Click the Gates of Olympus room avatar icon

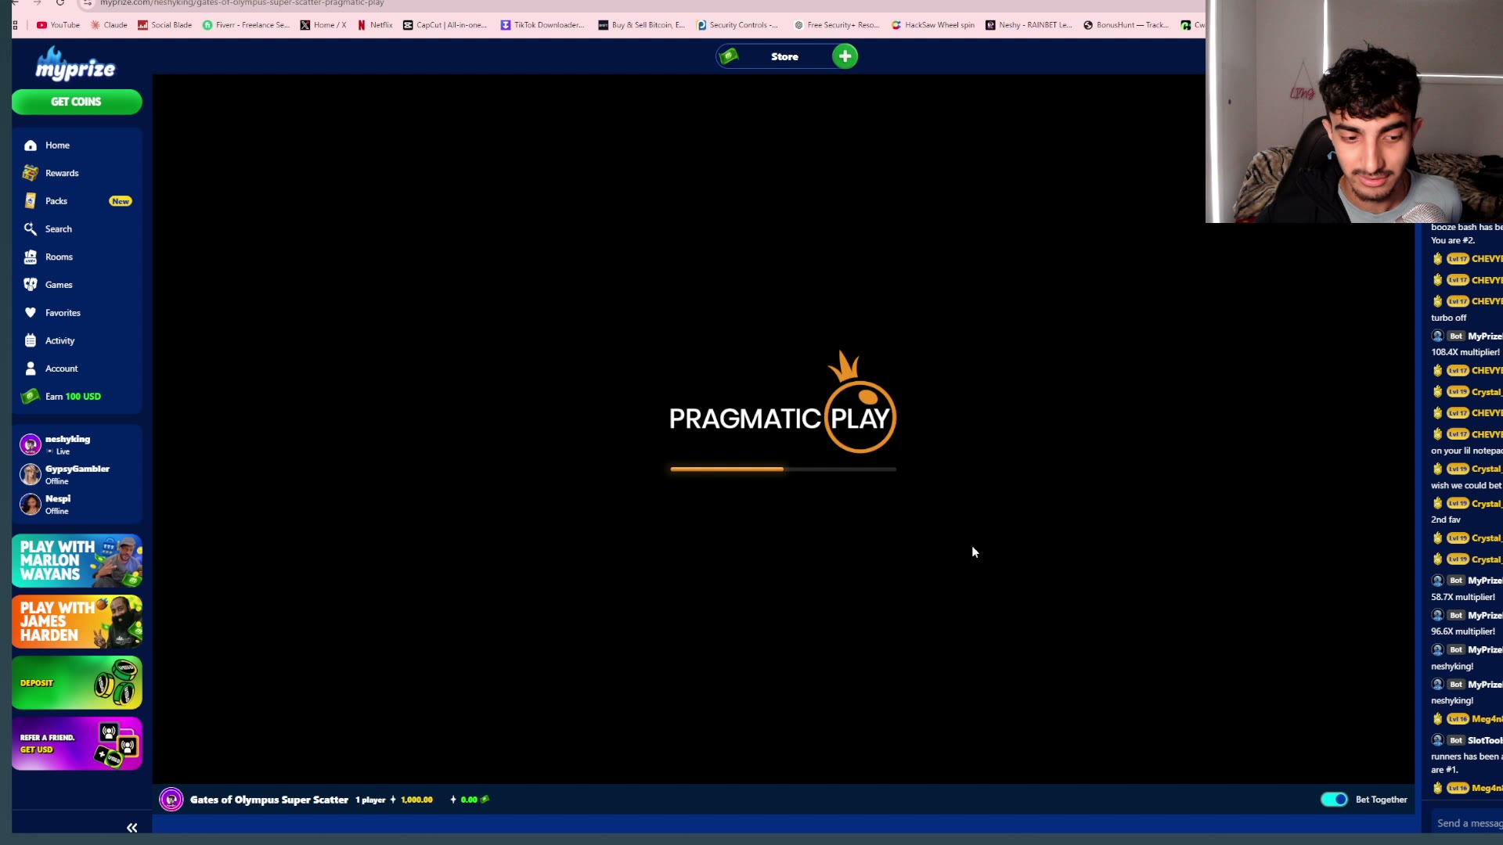pos(171,800)
